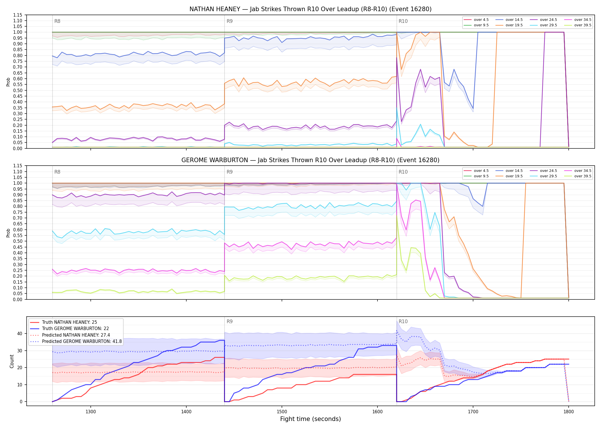This screenshot has height=429, width=601.
Task: Select 'over 34.5' legend label in Heaney chart
Action: 583,20
